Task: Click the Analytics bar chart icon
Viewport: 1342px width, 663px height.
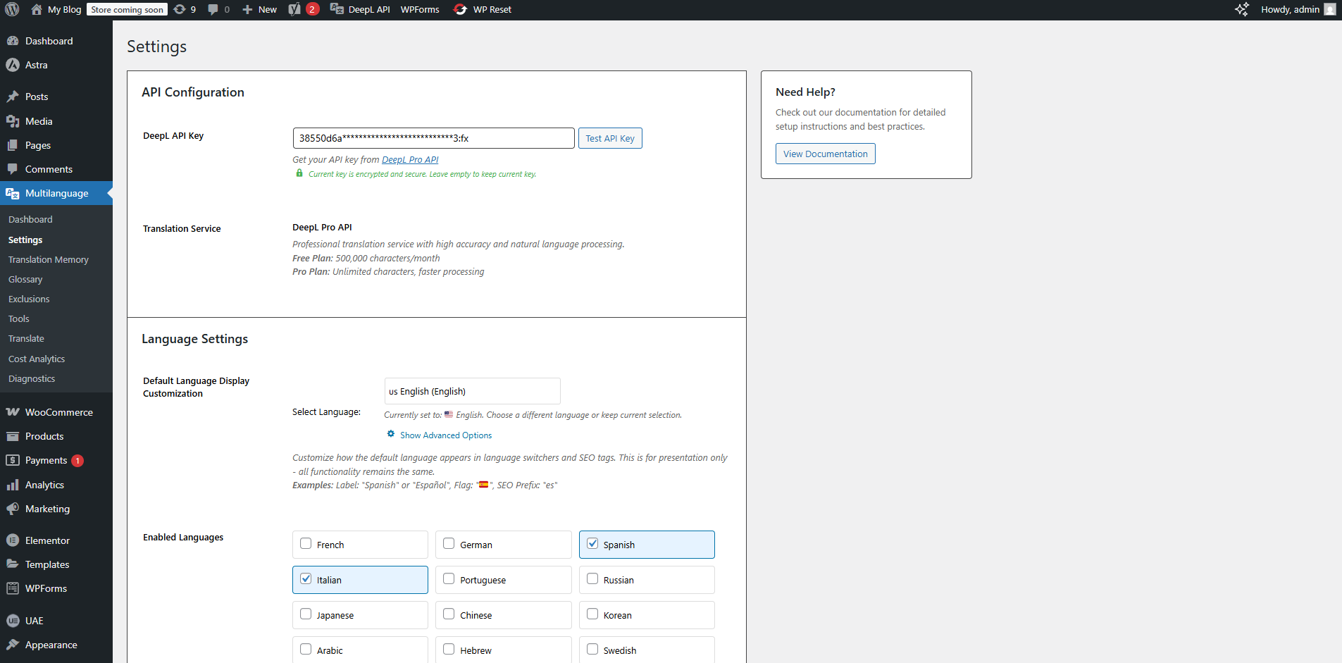Action: 13,485
